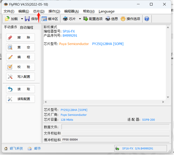Click the 加载 load file toolbar icon

click(7, 19)
